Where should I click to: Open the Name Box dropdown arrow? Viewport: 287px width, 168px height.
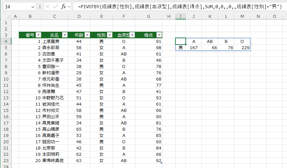coord(33,7)
